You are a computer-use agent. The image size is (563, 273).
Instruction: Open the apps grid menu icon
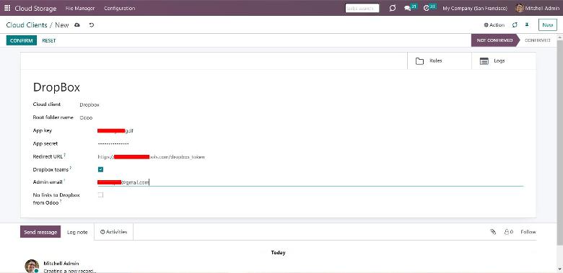coord(7,8)
